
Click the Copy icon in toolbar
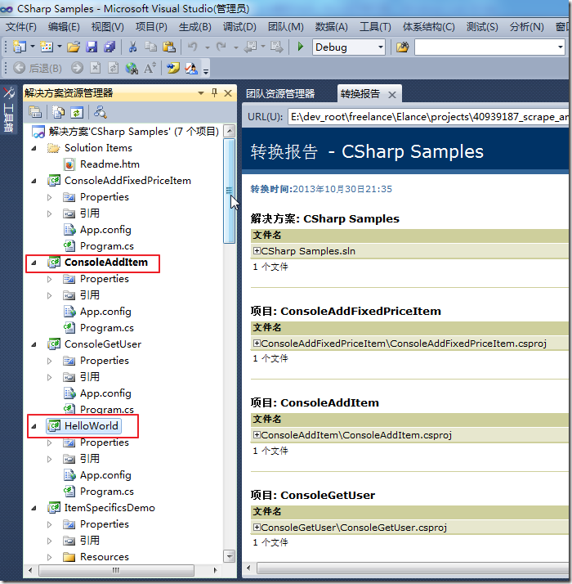tap(150, 47)
